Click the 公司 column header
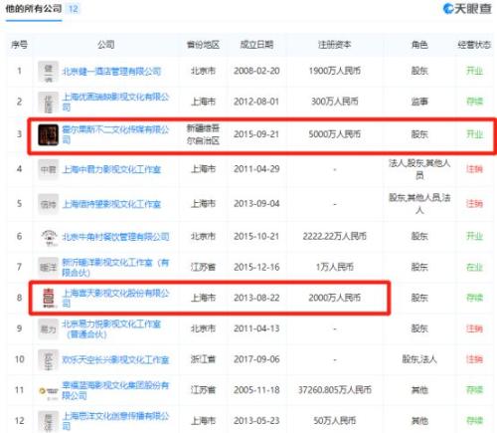Screen dimensions: 497x433 coord(105,45)
